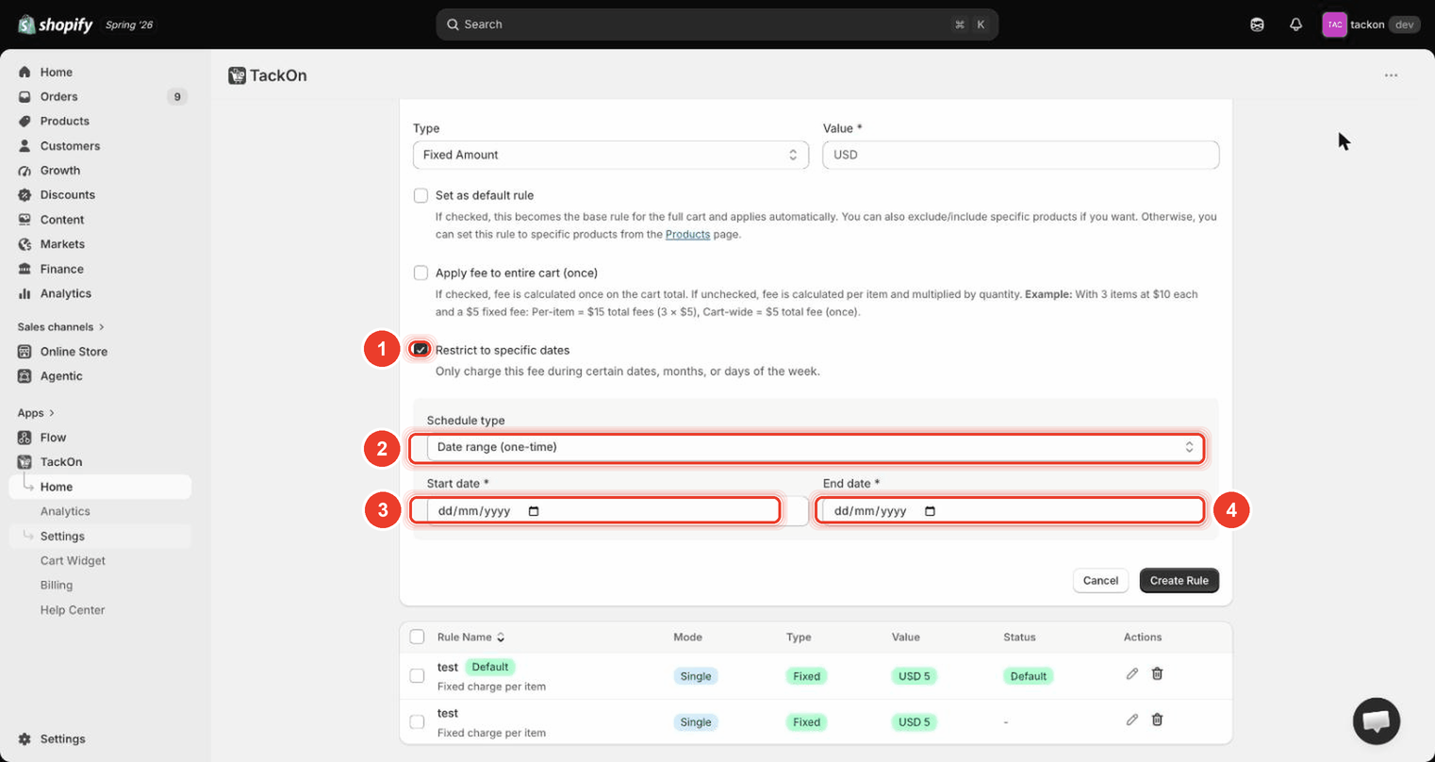Viewport: 1435px width, 762px height.
Task: Open the Schedule type dropdown
Action: 815,447
